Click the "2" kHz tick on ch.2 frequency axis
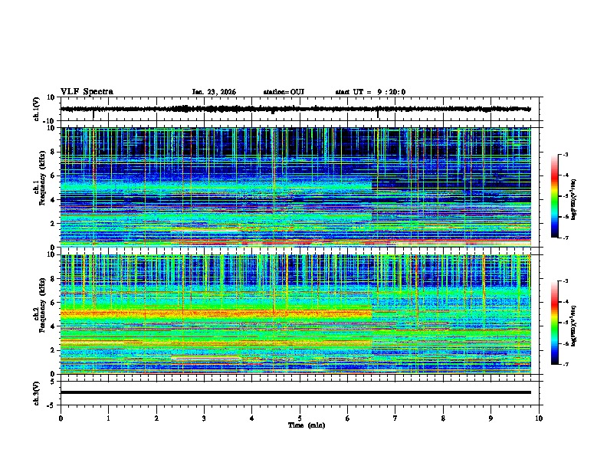Screen dimensions: 607x469 click(53, 350)
